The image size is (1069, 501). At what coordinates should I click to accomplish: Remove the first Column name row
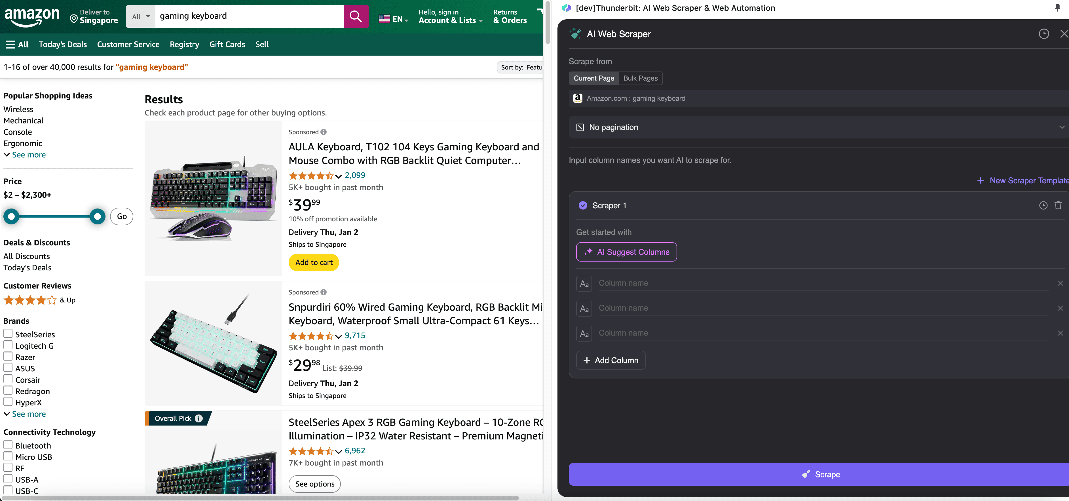[x=1060, y=283]
